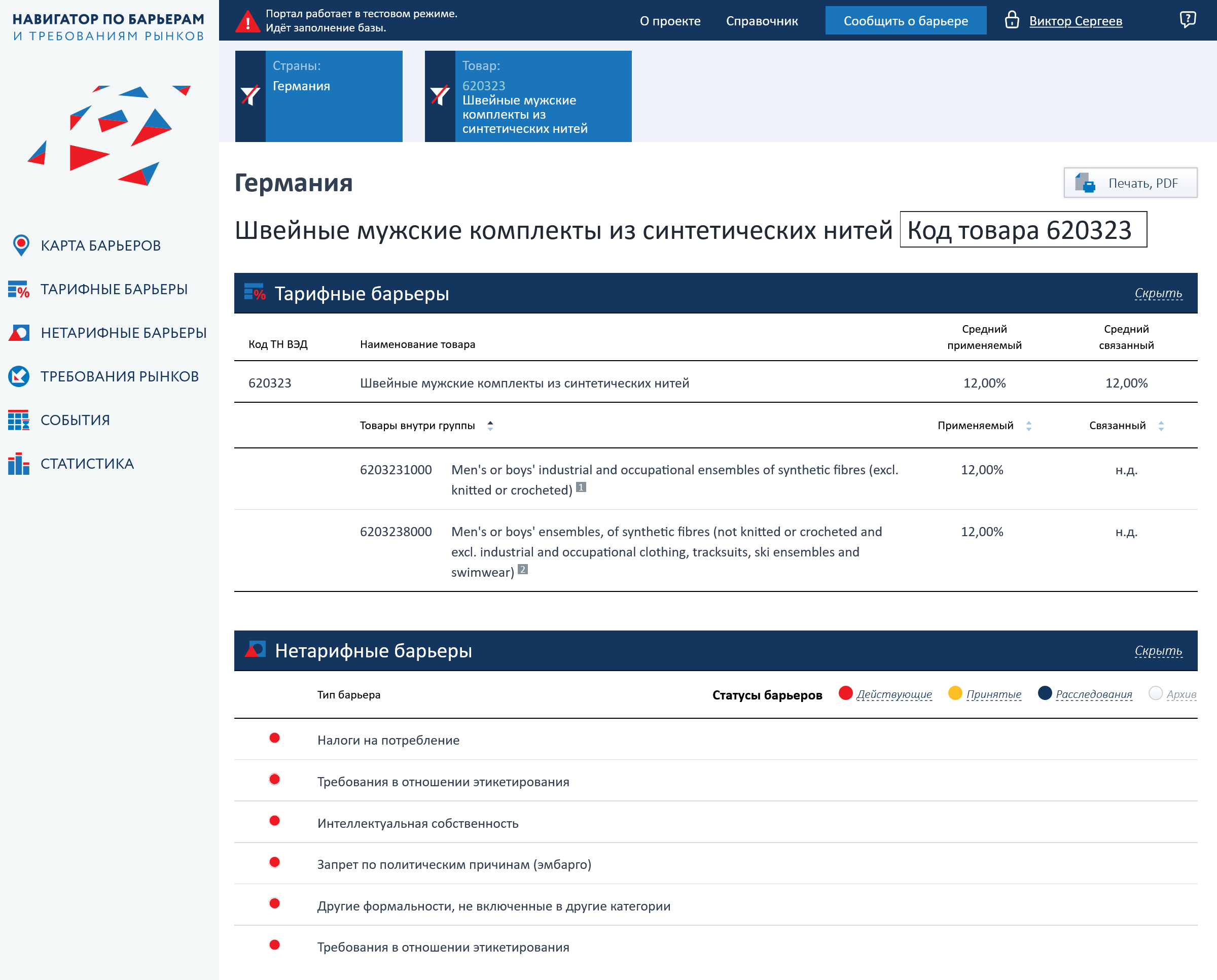Image resolution: width=1217 pixels, height=980 pixels.
Task: Toggle Архив barrier status filter
Action: [1182, 694]
